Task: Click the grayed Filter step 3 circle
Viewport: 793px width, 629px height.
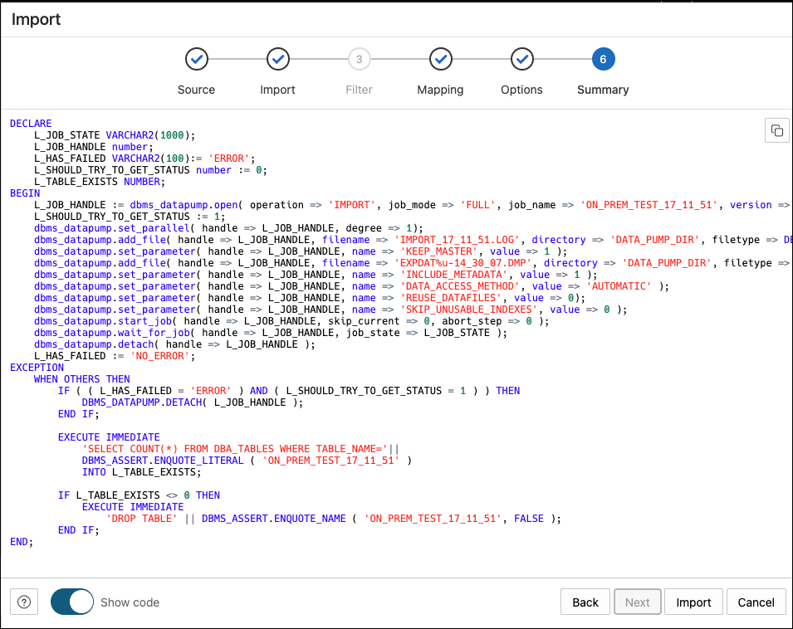Action: pyautogui.click(x=359, y=59)
